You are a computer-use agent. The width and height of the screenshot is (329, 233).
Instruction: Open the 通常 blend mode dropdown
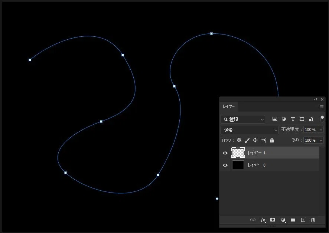[x=250, y=130]
